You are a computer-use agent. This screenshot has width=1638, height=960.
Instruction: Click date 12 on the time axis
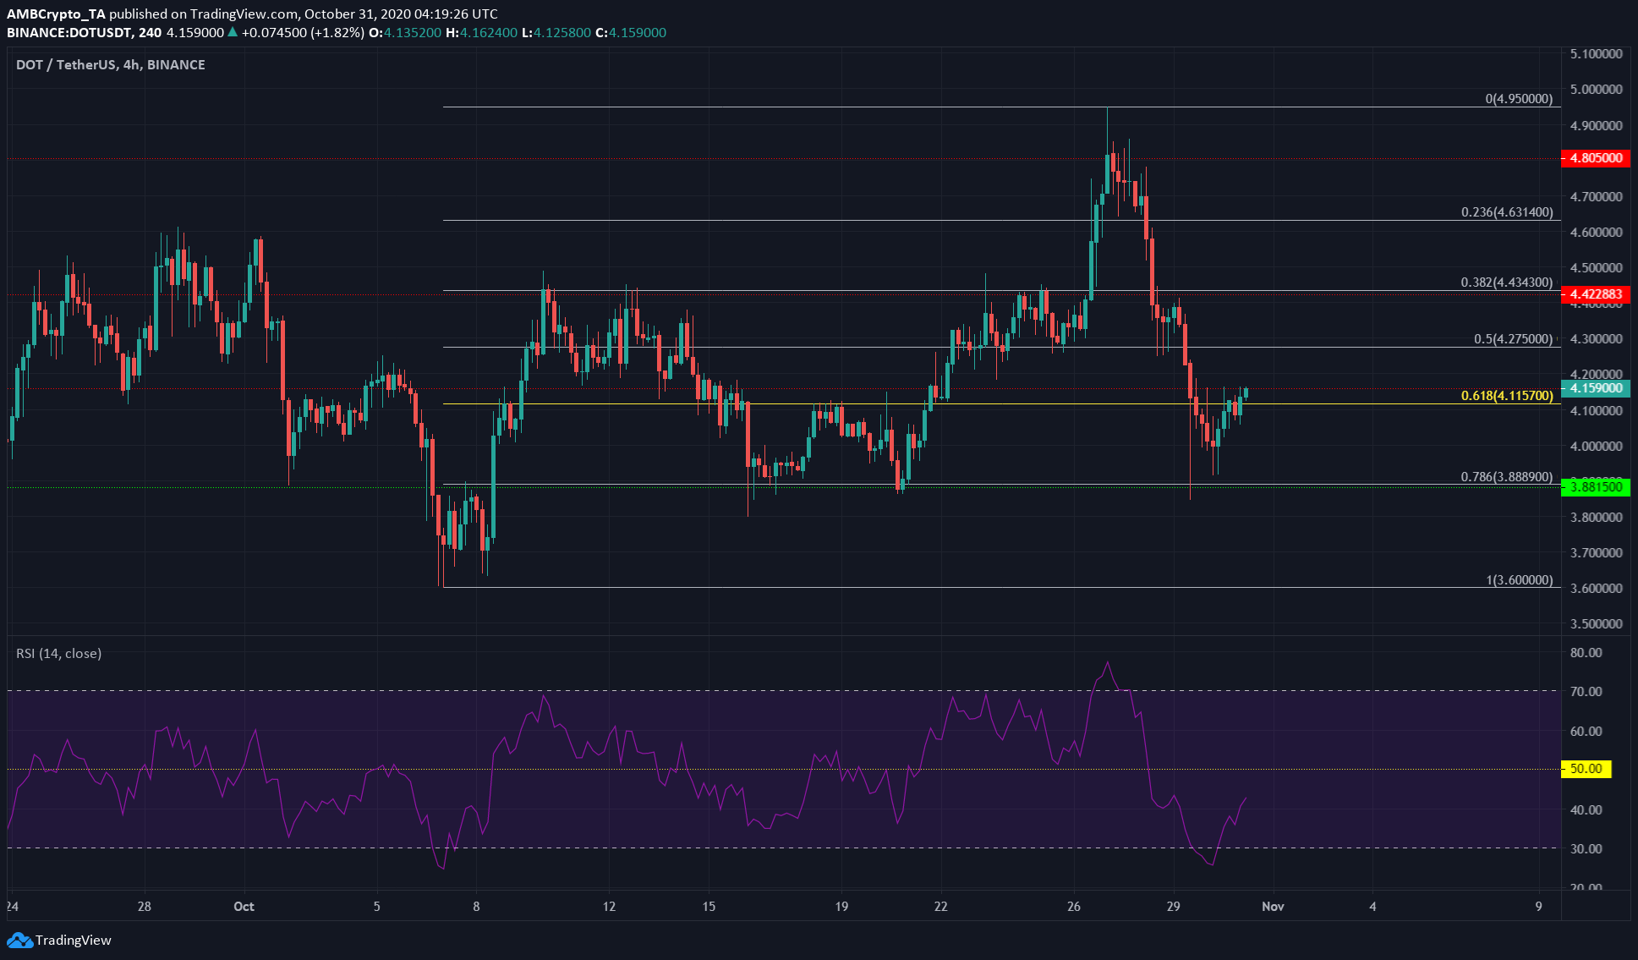click(609, 907)
